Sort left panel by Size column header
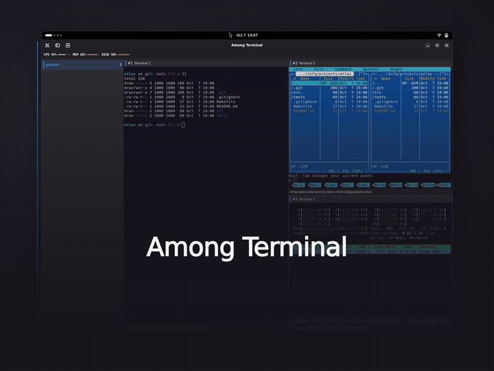494x371 pixels. [x=328, y=78]
